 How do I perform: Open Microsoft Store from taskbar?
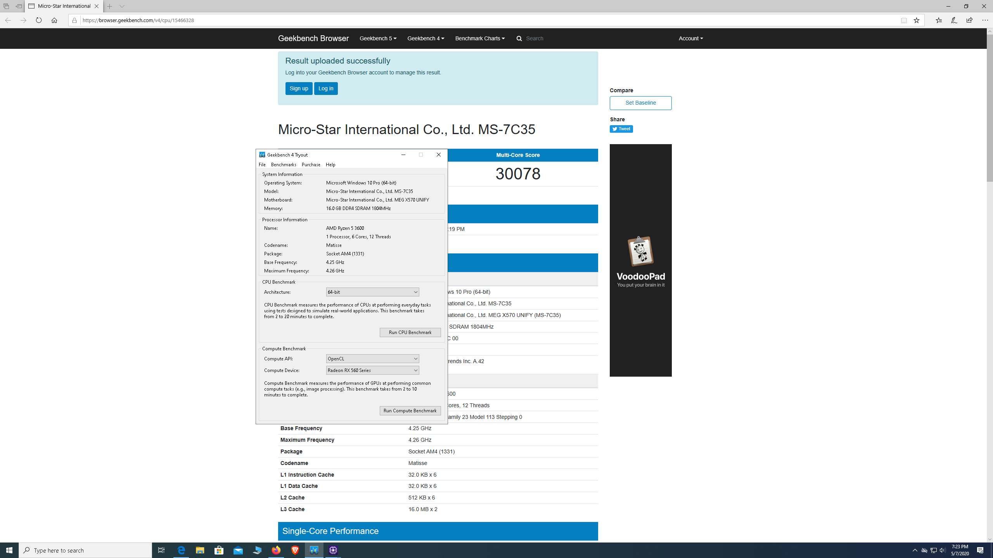[219, 550]
